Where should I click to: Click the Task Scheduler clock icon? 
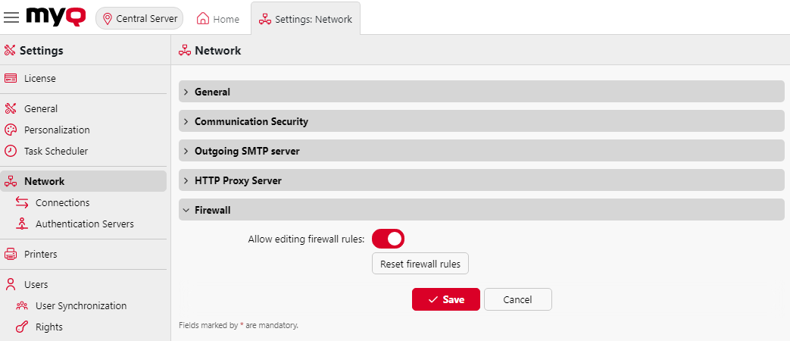pos(11,151)
